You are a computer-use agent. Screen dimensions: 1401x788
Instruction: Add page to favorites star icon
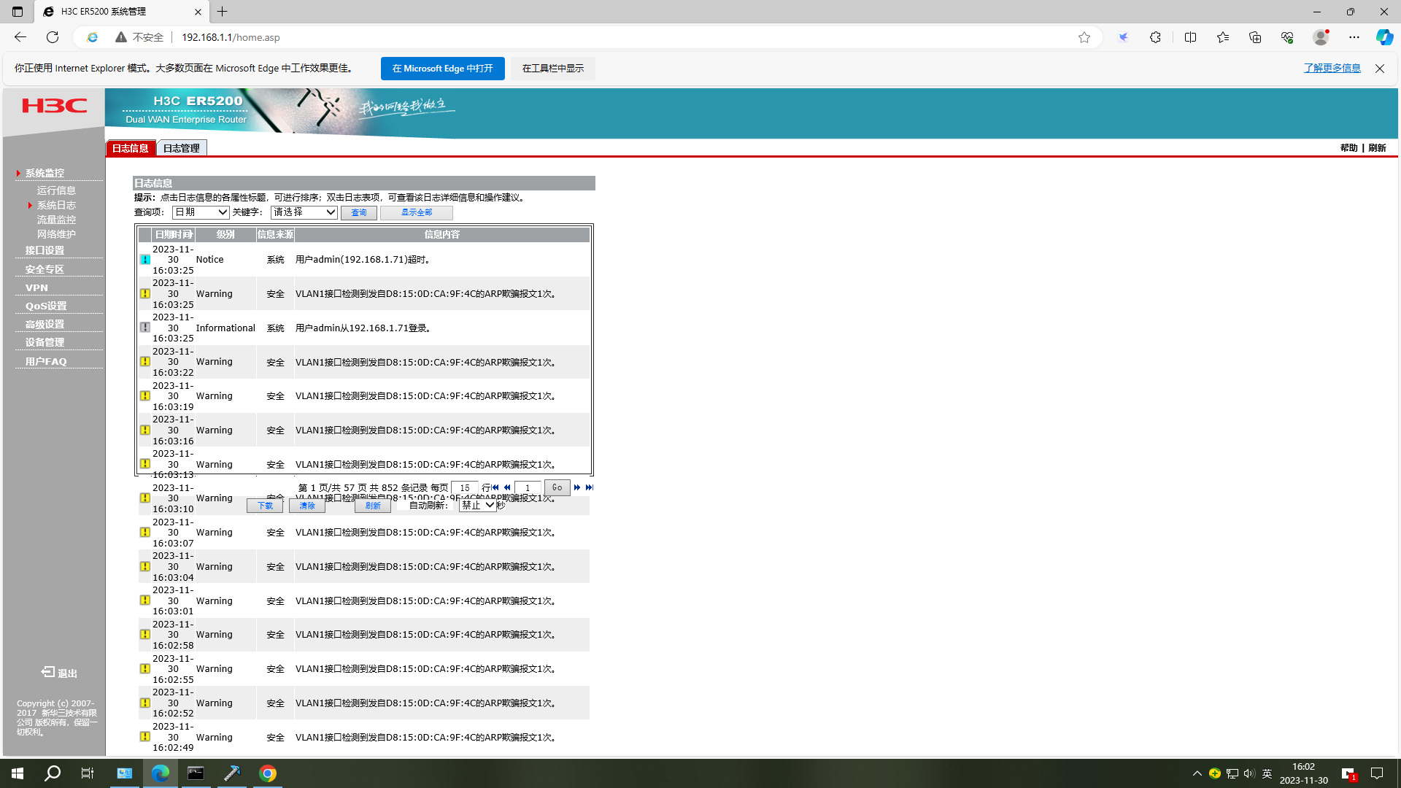[1084, 37]
